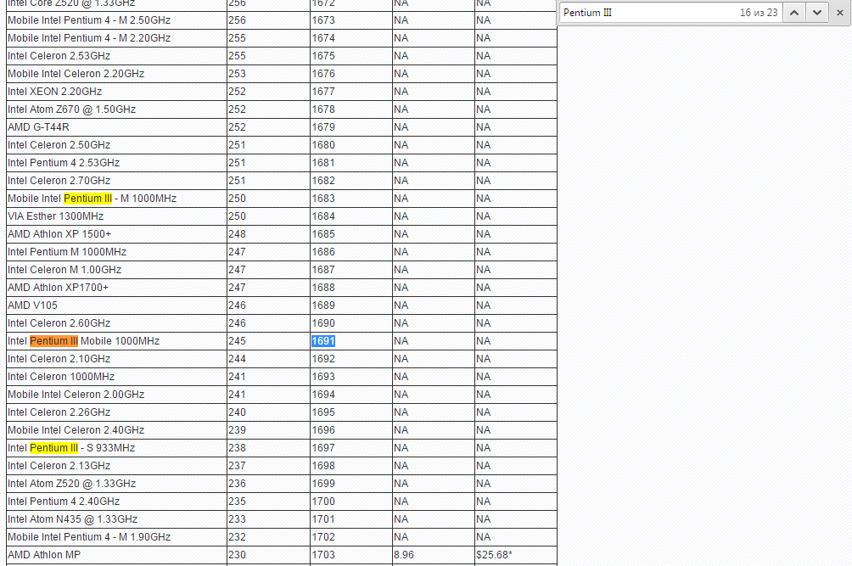Select 'Mobile Intel Pentium 4 - M 2.20GHz' cell
Screen dimensions: 852x566
116,38
